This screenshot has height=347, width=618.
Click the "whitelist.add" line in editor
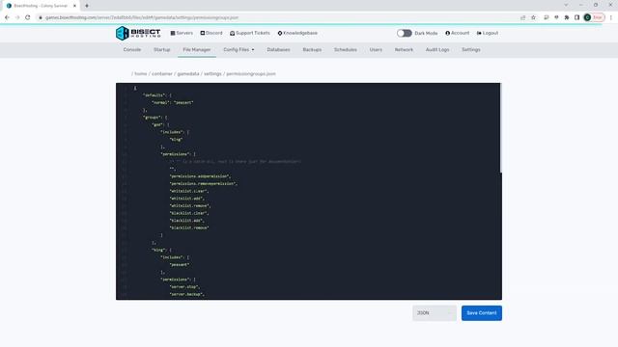[x=186, y=199]
